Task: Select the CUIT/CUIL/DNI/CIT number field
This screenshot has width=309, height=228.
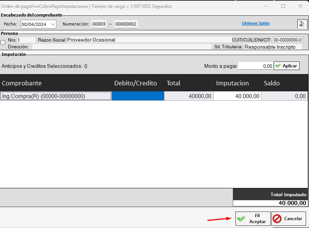Action: point(288,40)
